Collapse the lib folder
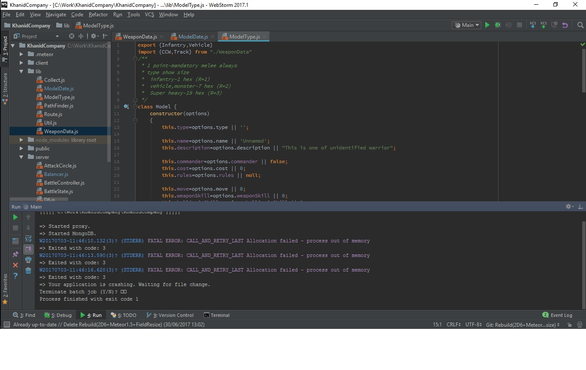Image resolution: width=586 pixels, height=370 pixels. coord(21,72)
